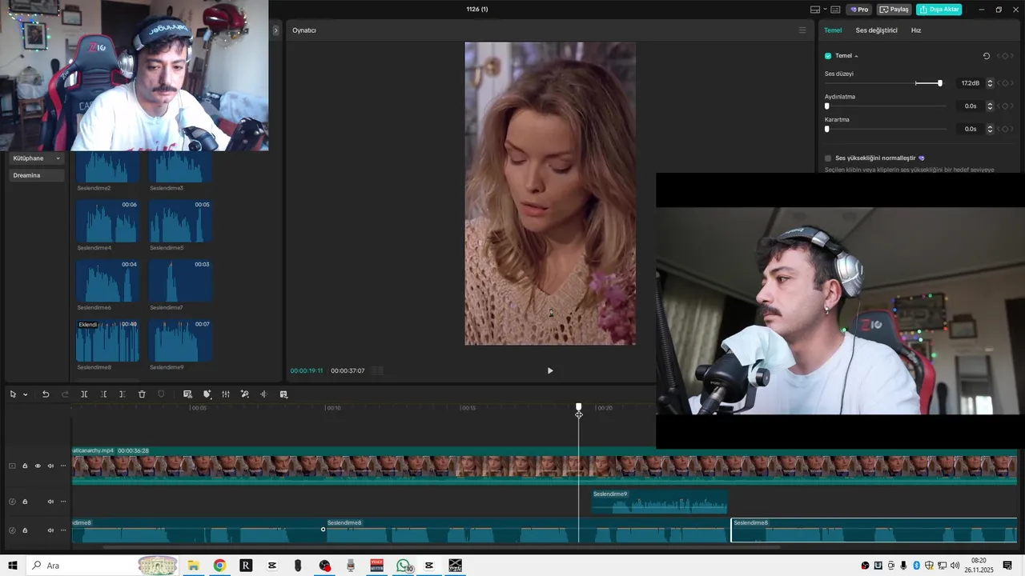1025x576 pixels.
Task: Select the Seslendirme9 clip on the timeline
Action: coord(659,502)
